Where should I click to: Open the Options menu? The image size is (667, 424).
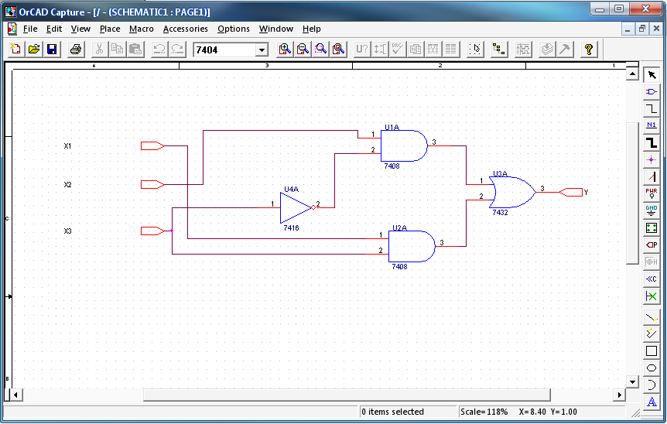tap(233, 29)
